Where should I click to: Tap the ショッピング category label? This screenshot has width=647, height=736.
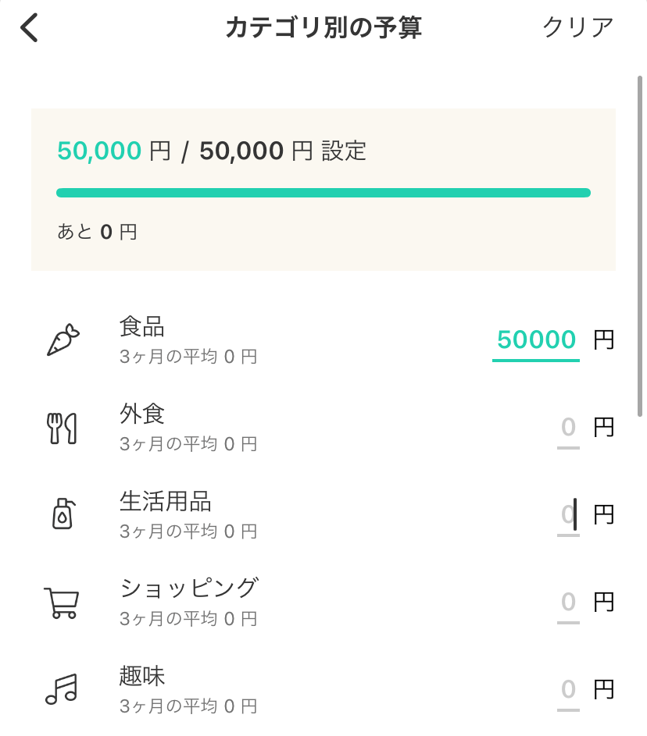pyautogui.click(x=188, y=588)
